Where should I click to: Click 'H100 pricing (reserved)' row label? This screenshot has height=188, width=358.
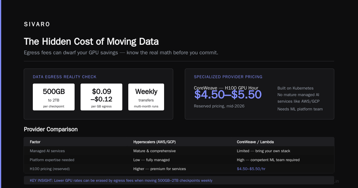click(x=50, y=169)
